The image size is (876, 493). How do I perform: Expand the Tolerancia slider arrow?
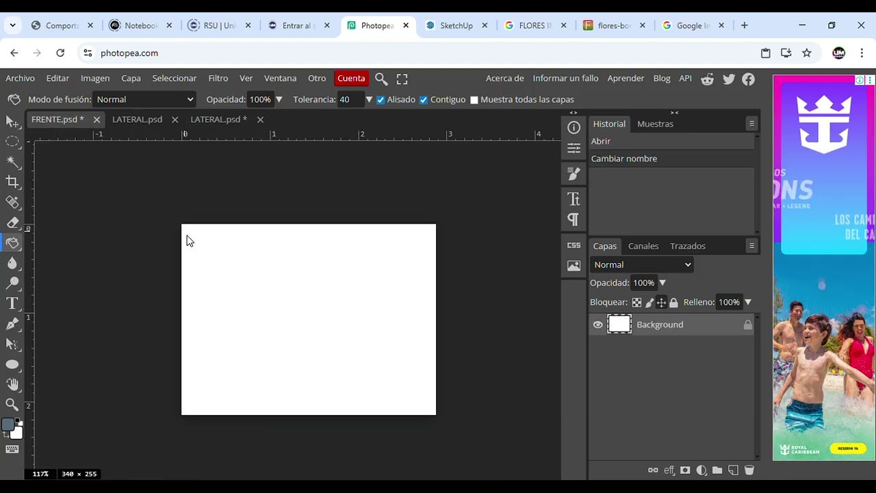tap(369, 100)
